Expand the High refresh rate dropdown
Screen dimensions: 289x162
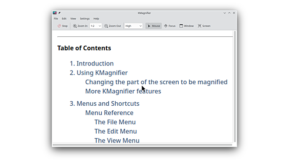[133, 26]
